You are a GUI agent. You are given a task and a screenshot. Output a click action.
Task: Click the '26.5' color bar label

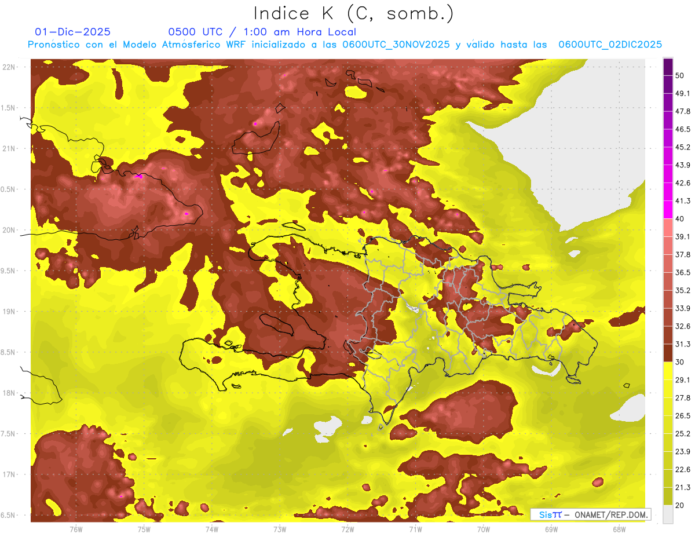pyautogui.click(x=683, y=416)
